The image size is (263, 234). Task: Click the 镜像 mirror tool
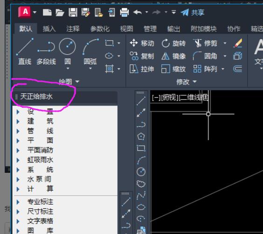coord(173,56)
